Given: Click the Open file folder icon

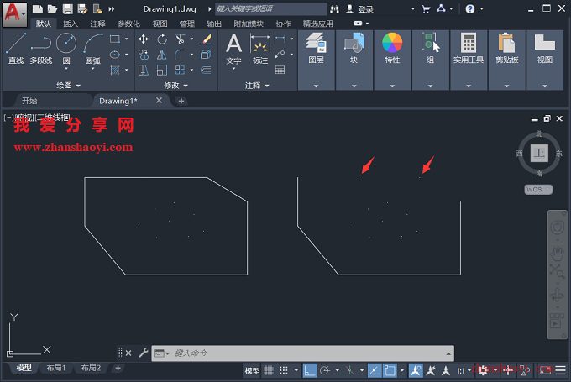Looking at the screenshot, I should [x=52, y=9].
